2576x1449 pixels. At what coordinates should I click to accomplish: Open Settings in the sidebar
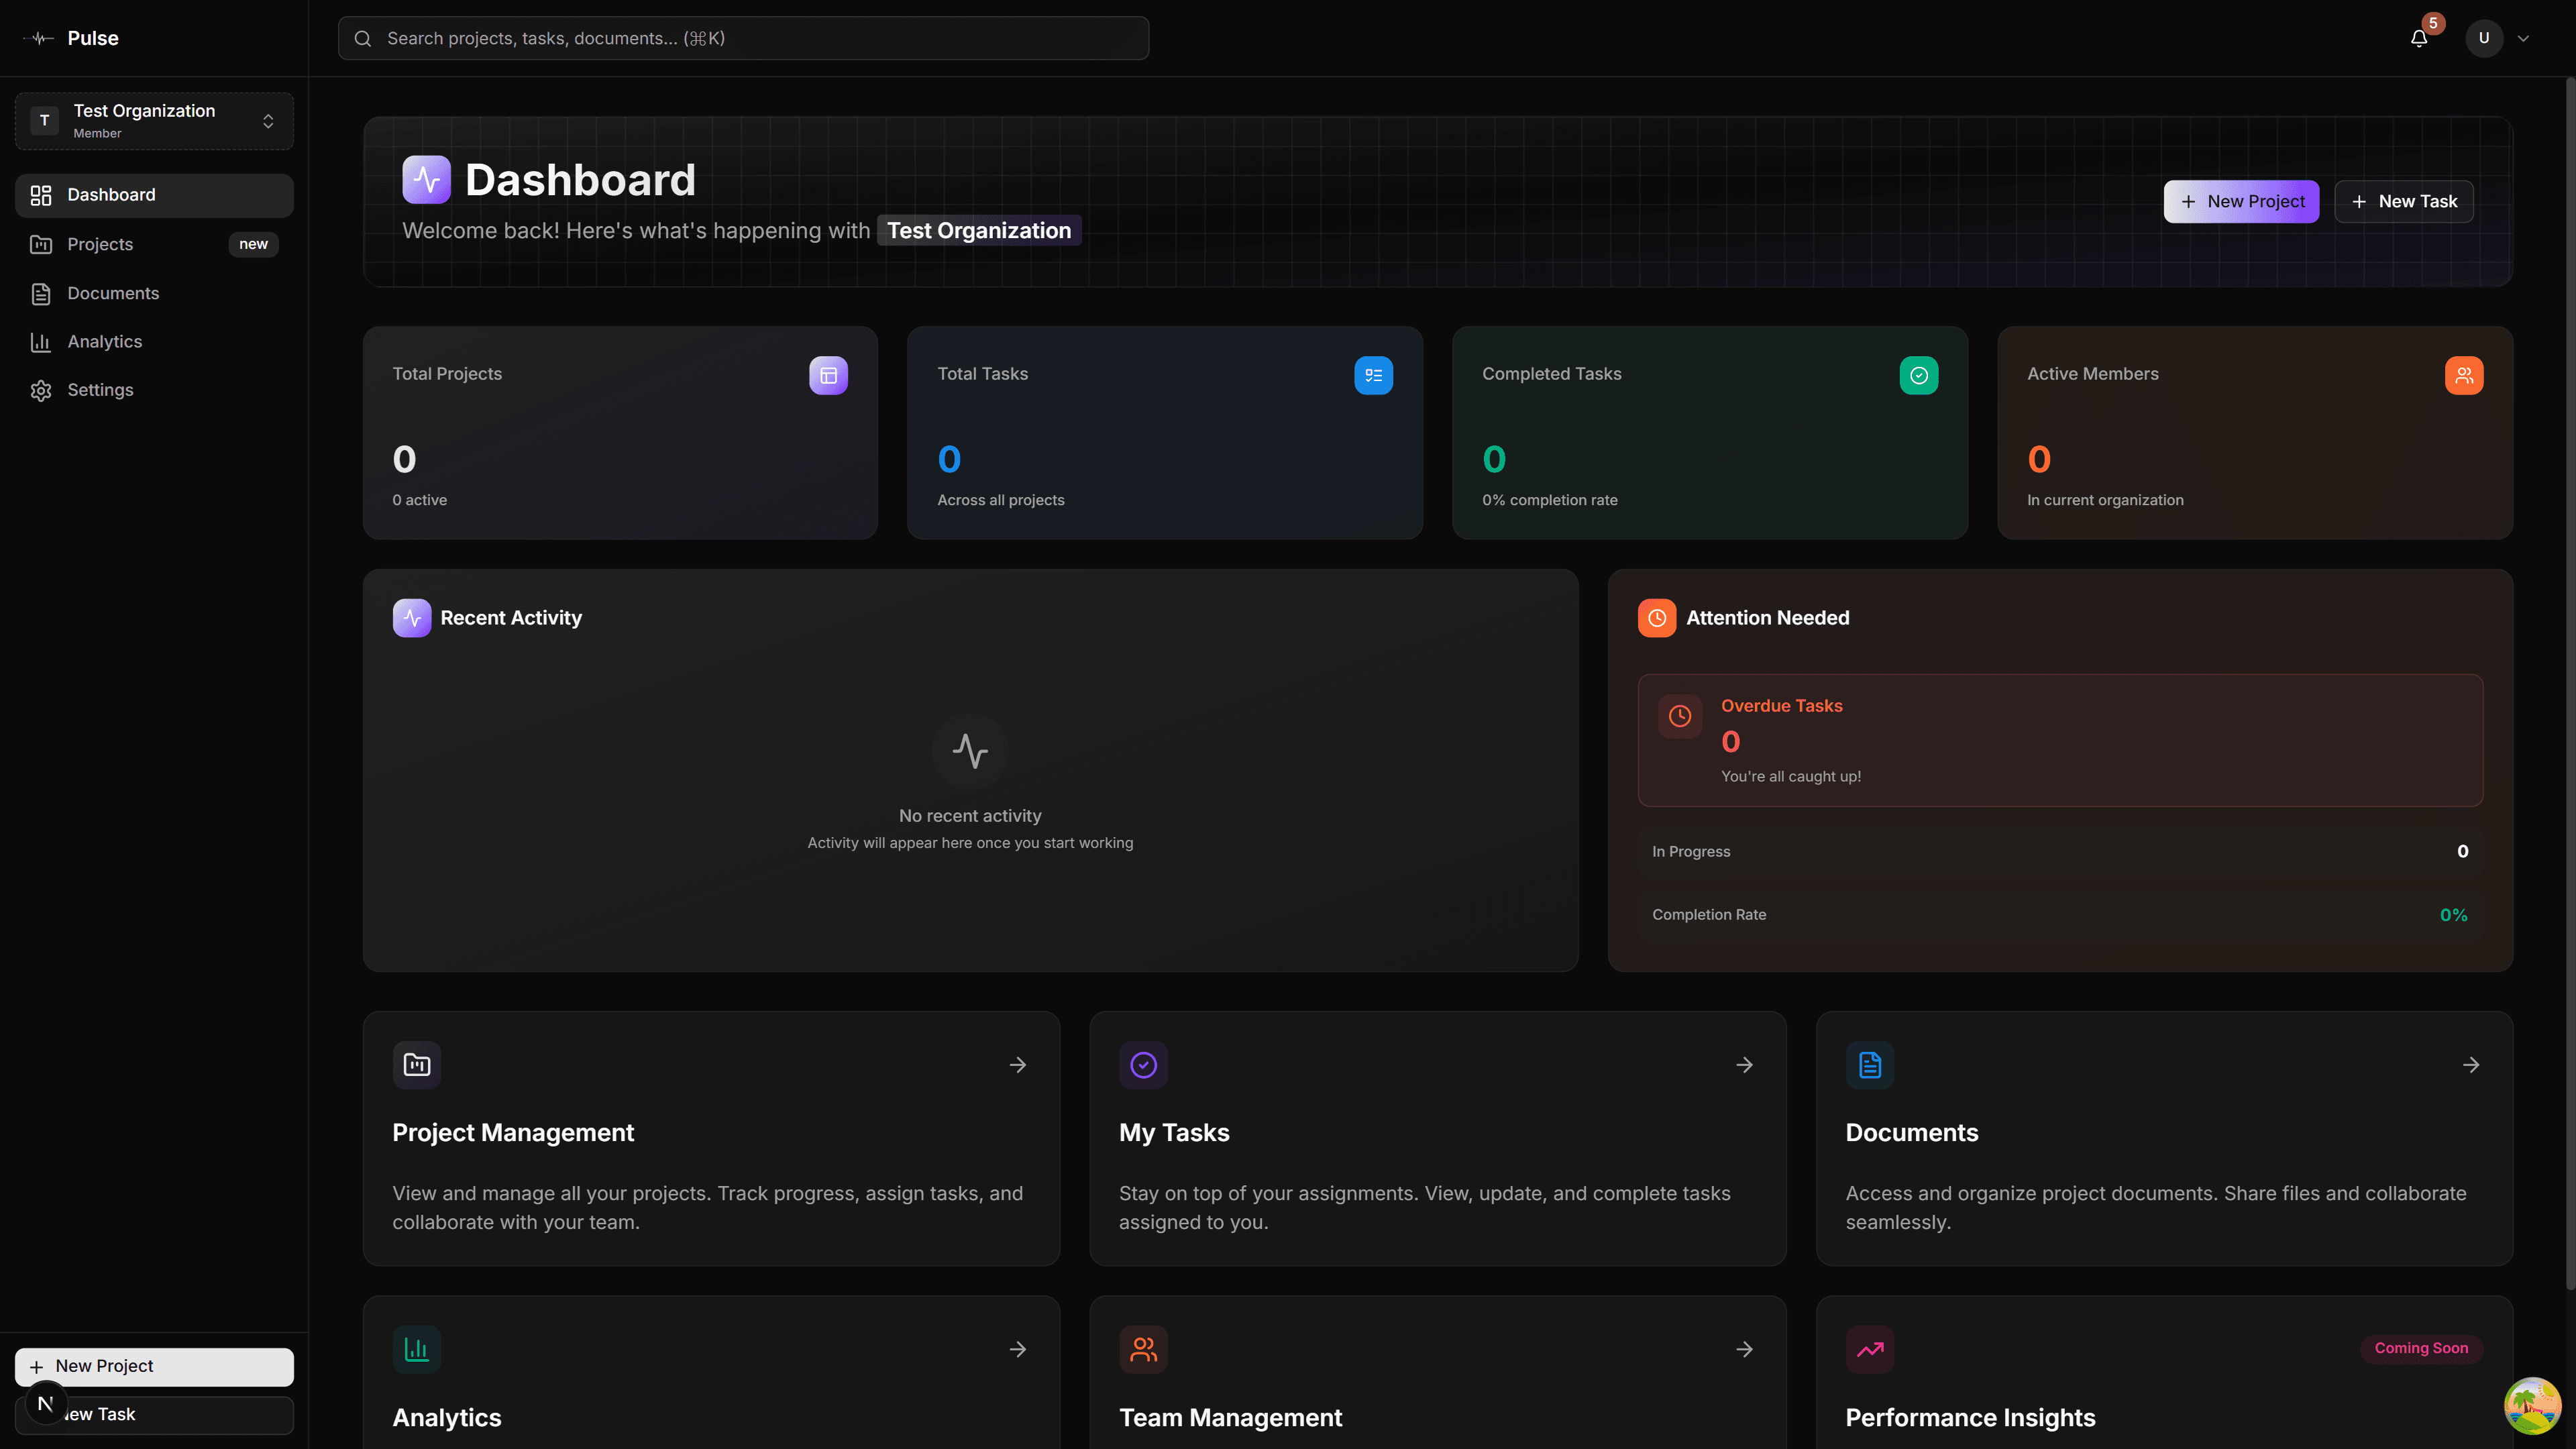tap(100, 390)
